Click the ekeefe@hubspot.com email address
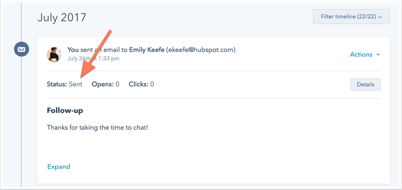 [201, 50]
